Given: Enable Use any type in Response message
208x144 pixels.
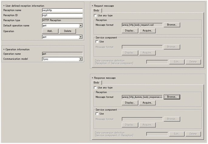Looking at the screenshot, I should pos(96,88).
